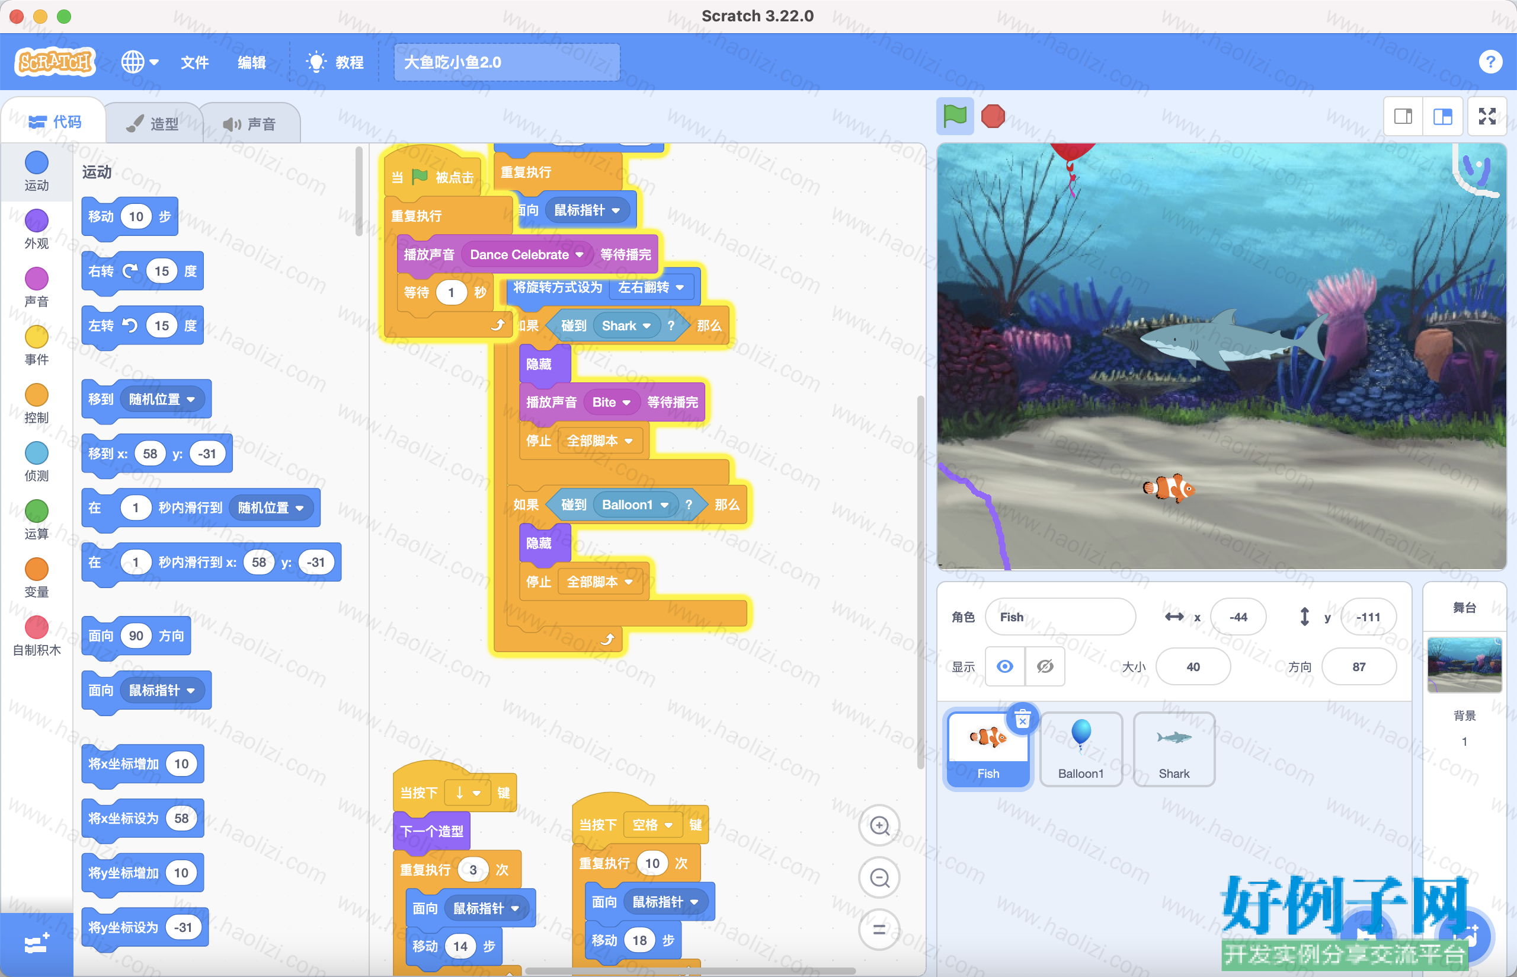Open the Dance Celebrate sound dropdown
This screenshot has width=1517, height=977.
[526, 254]
